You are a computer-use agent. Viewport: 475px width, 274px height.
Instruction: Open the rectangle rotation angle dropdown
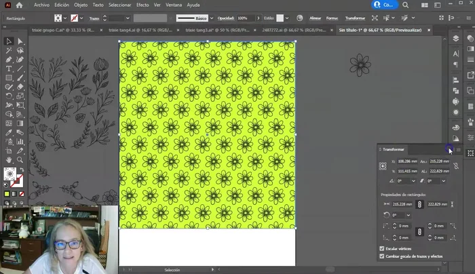pos(408,215)
